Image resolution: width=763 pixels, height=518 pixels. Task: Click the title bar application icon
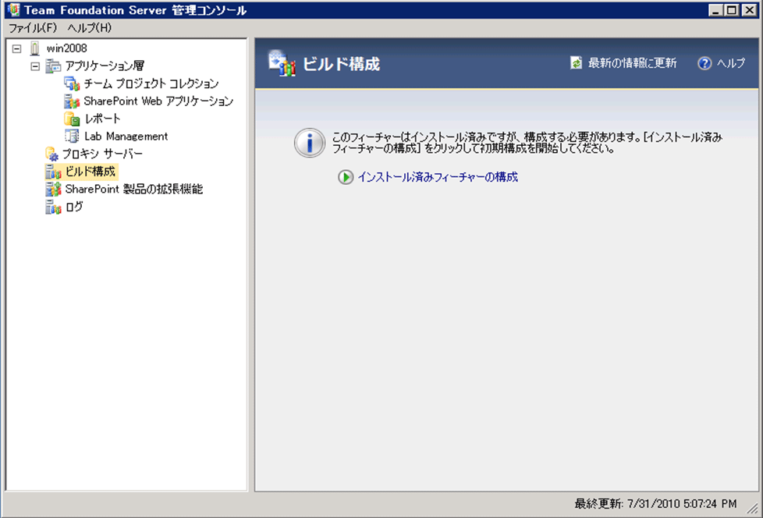13,9
